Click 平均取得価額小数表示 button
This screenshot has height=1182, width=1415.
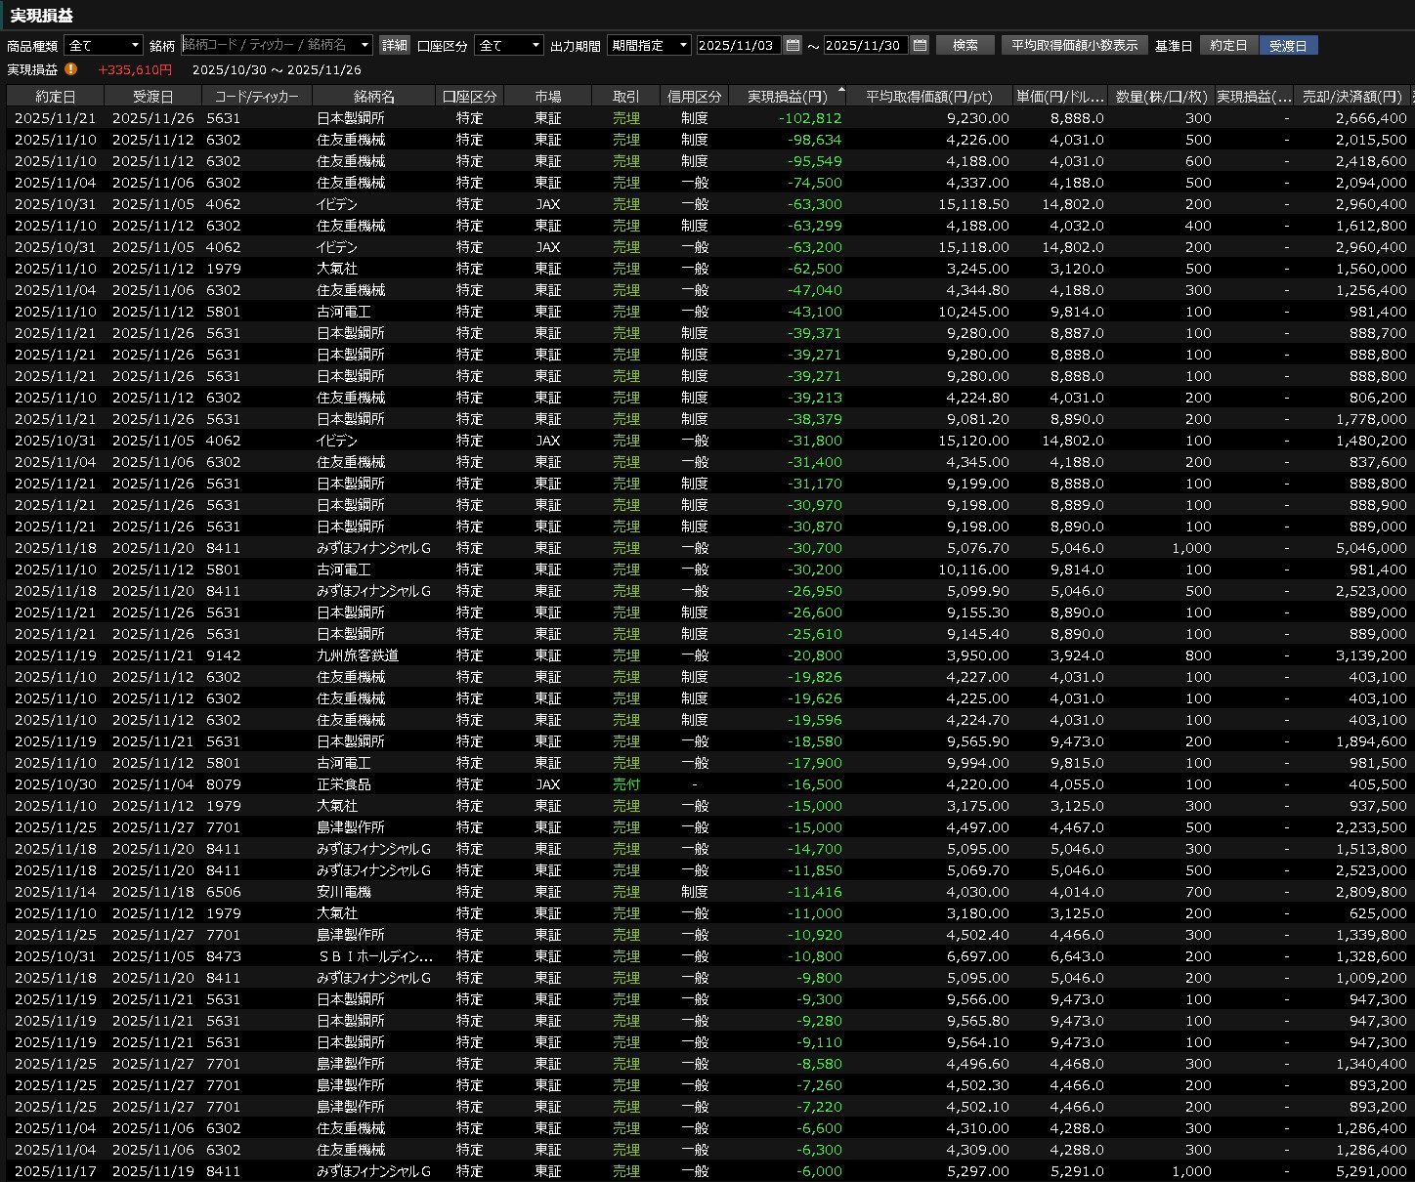click(1074, 45)
